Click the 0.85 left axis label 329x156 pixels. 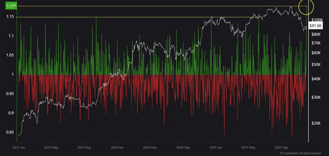[10, 132]
